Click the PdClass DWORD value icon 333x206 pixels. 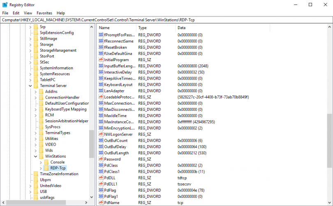click(101, 165)
